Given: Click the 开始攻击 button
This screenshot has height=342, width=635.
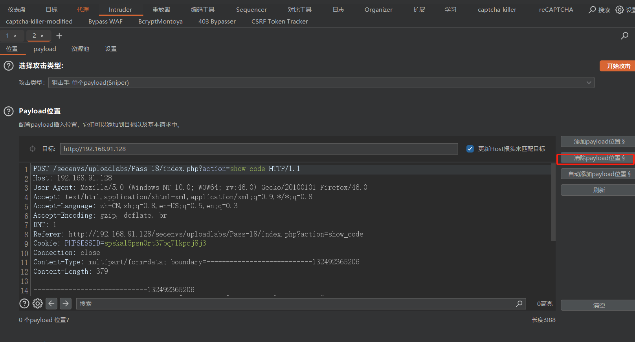Looking at the screenshot, I should tap(618, 66).
